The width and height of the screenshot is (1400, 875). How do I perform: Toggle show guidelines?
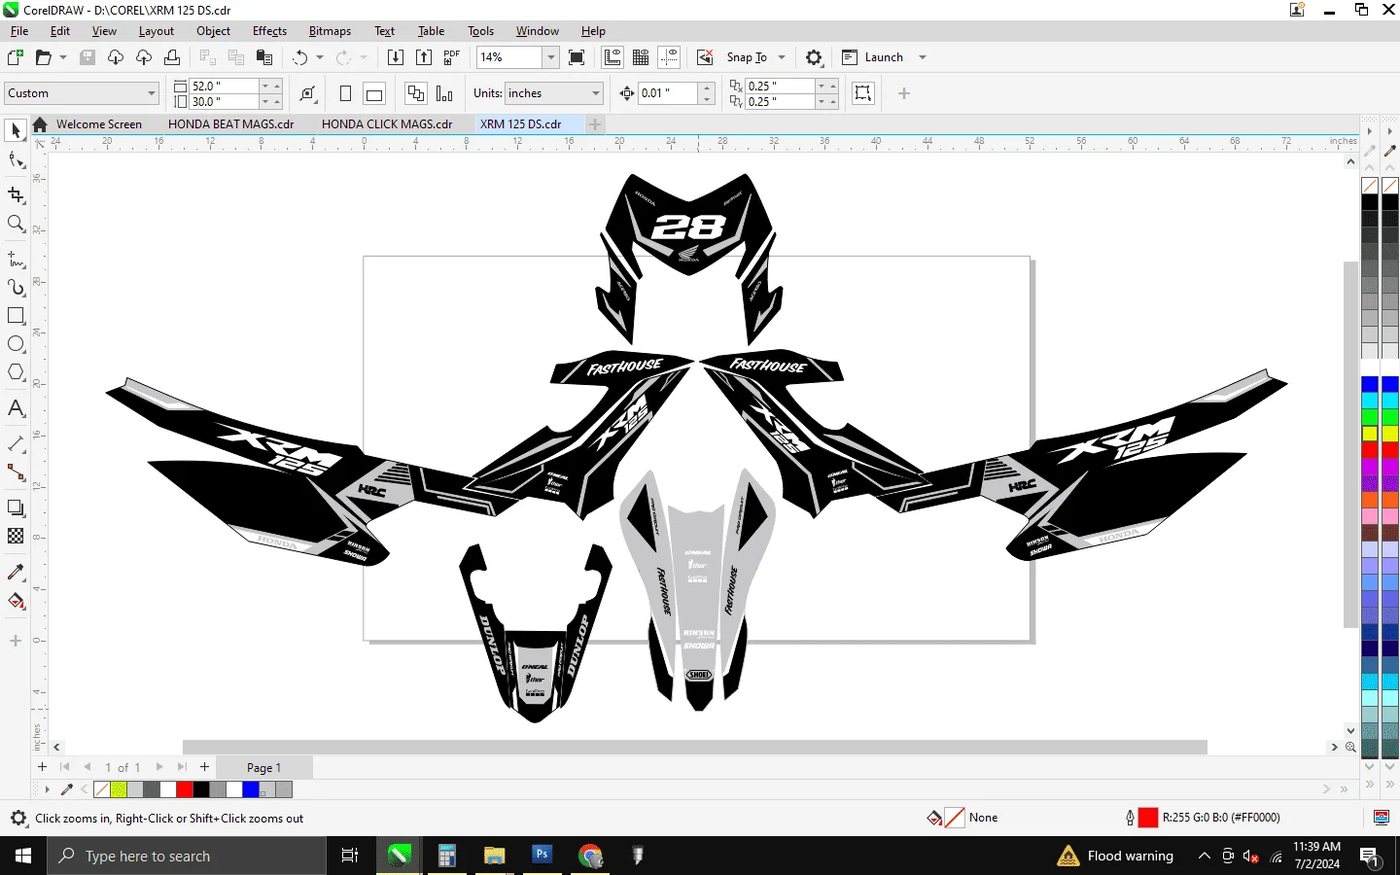tap(669, 57)
